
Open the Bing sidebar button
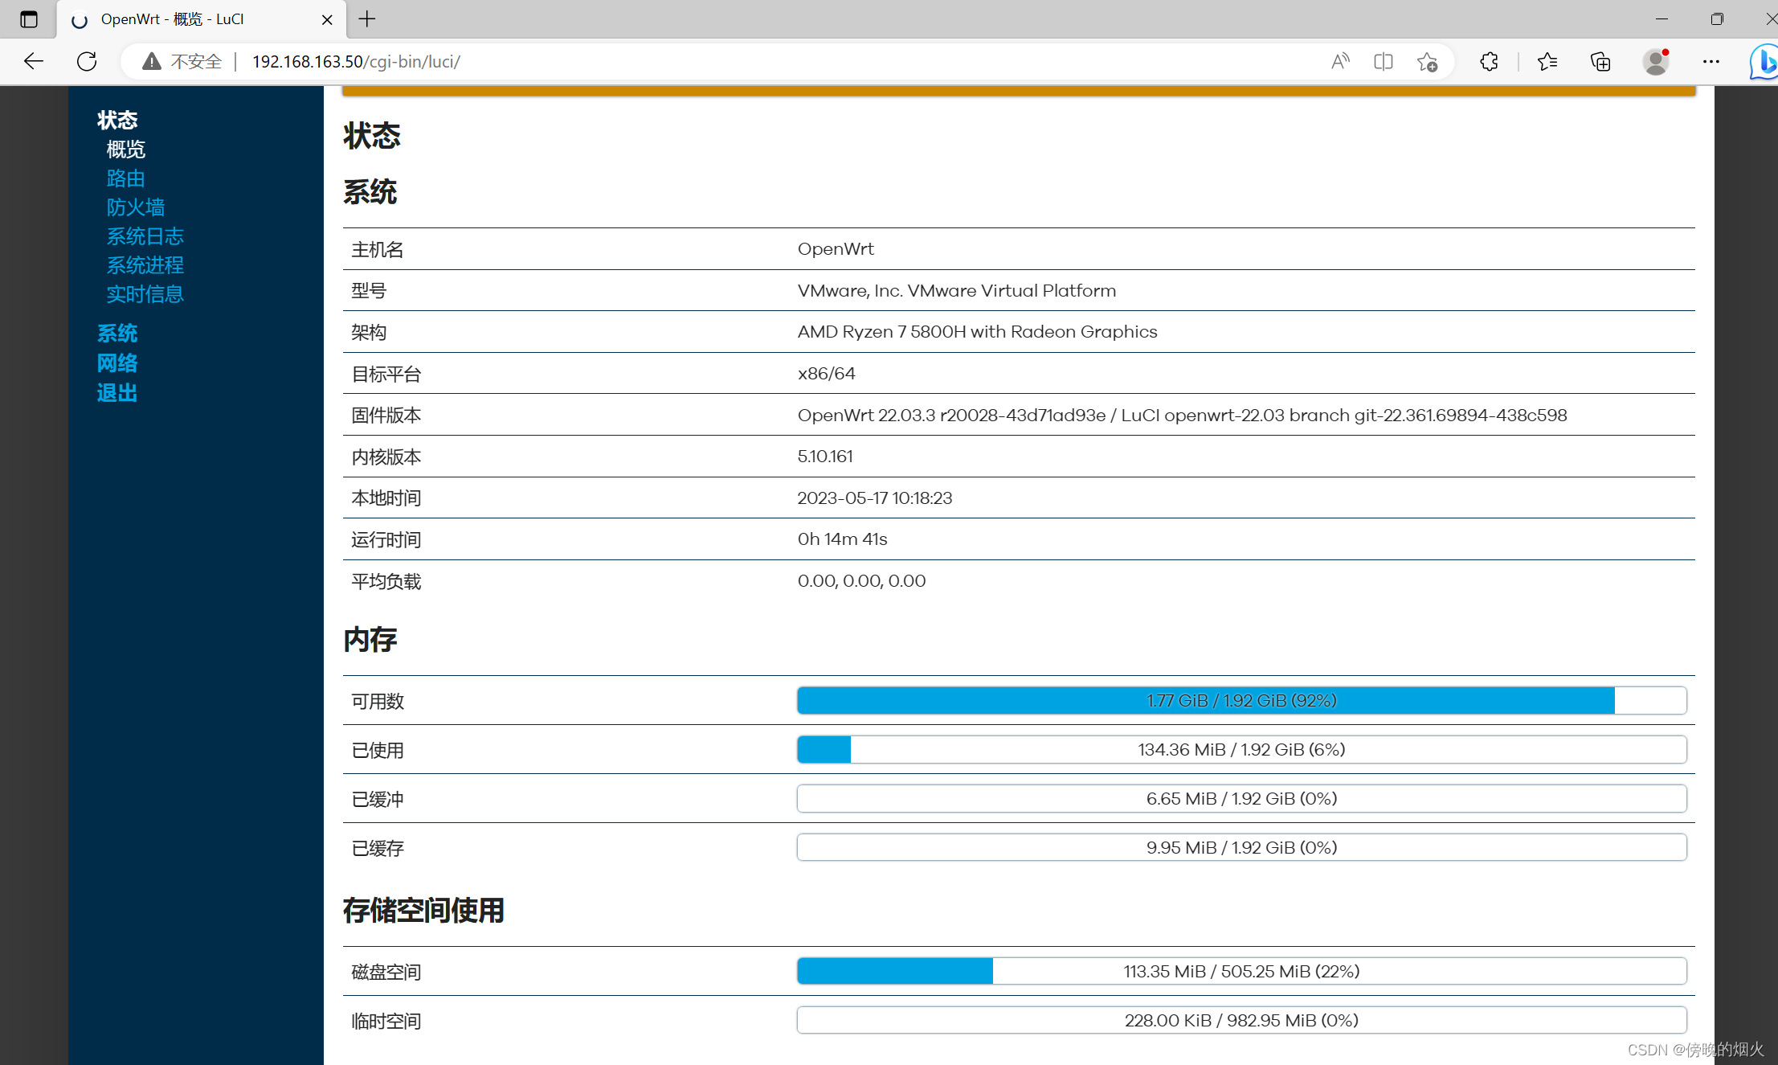[1764, 61]
